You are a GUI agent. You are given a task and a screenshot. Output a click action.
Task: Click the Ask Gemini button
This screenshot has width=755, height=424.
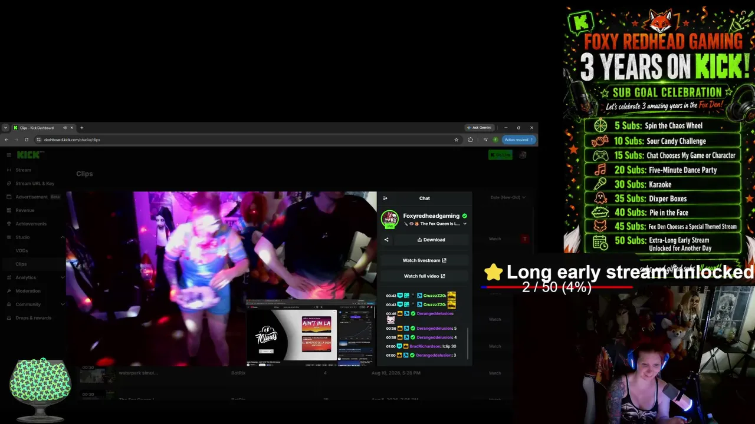[479, 128]
